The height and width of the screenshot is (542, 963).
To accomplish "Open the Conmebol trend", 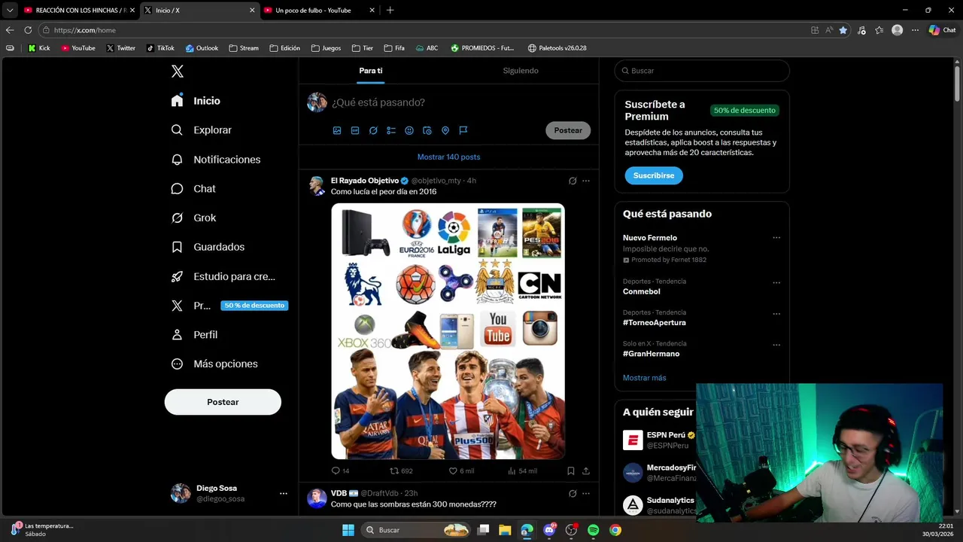I will 642,291.
